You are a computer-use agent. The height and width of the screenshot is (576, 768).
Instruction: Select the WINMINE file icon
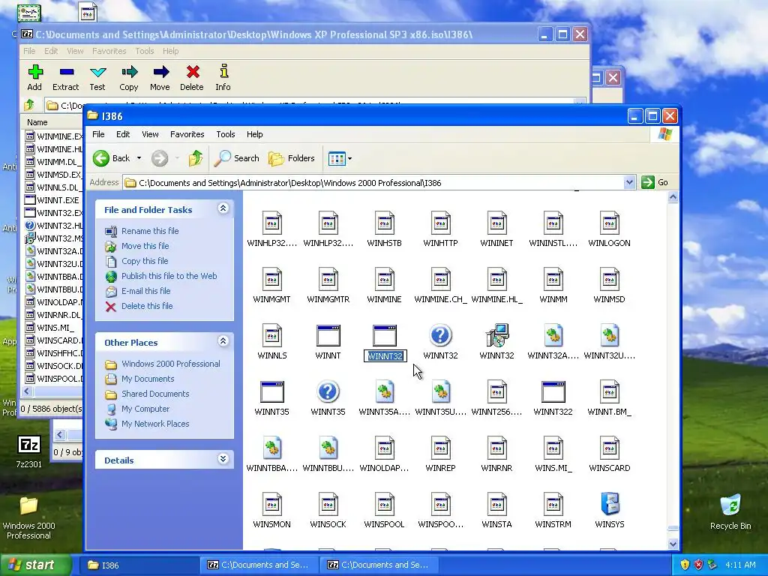385,280
